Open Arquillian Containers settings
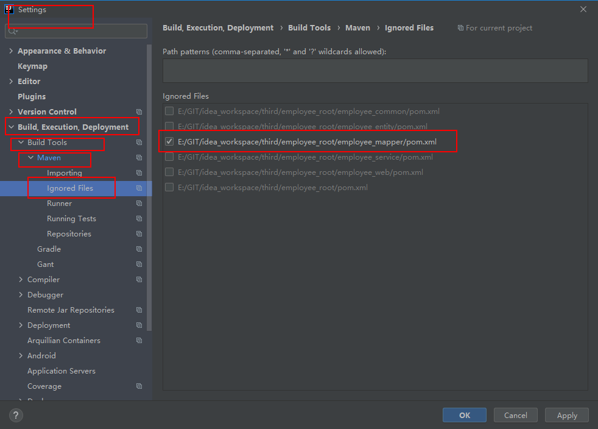This screenshot has height=429, width=598. pyautogui.click(x=64, y=341)
